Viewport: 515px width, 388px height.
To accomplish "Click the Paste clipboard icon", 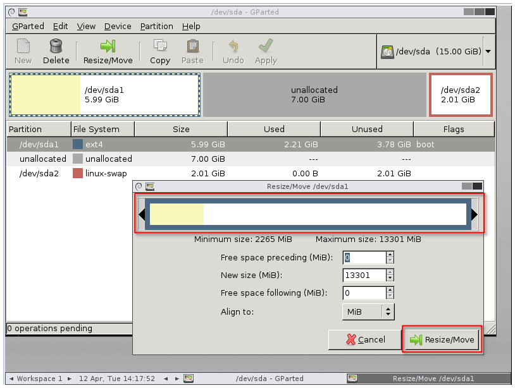I will [192, 46].
